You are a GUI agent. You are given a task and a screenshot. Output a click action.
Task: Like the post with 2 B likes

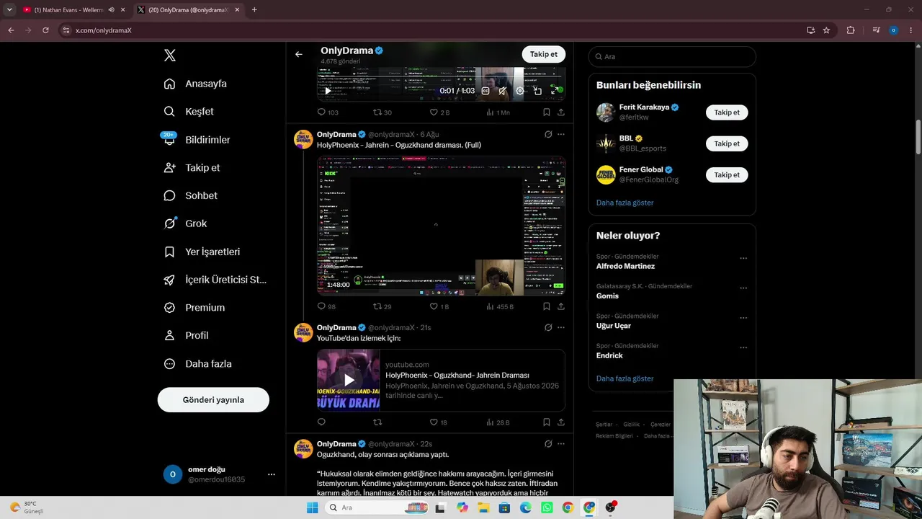point(439,112)
